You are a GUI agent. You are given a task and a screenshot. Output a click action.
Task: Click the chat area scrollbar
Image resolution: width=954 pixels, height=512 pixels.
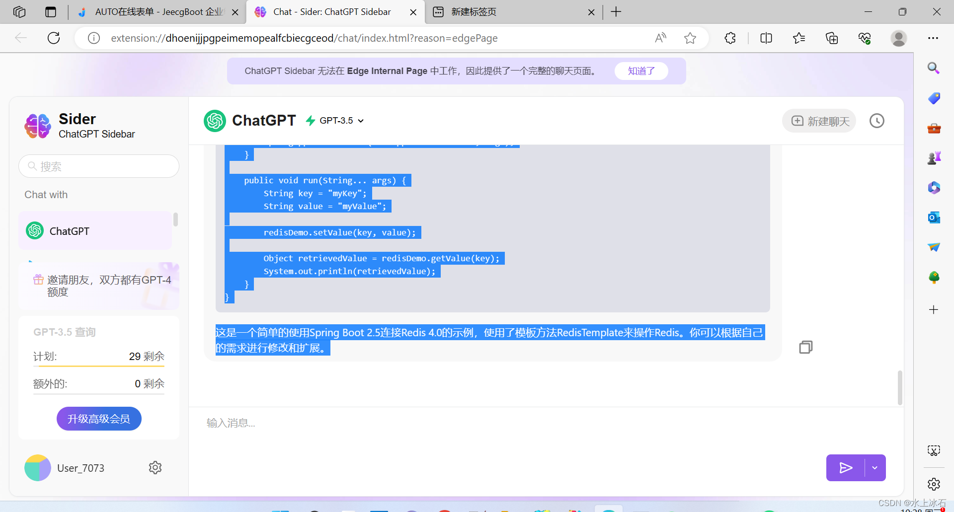[900, 387]
